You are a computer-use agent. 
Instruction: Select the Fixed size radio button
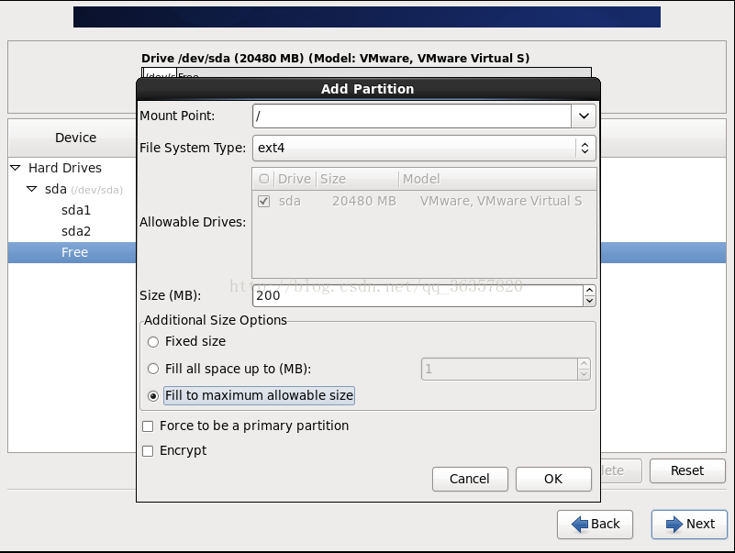point(153,342)
